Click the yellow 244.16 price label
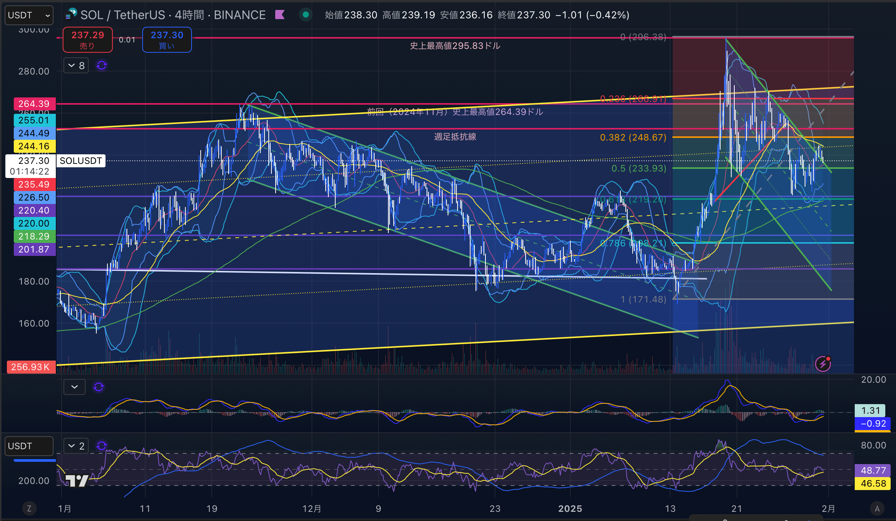 (34, 146)
